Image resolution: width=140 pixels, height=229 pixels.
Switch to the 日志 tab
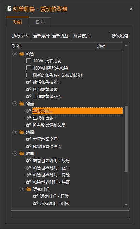40,22
